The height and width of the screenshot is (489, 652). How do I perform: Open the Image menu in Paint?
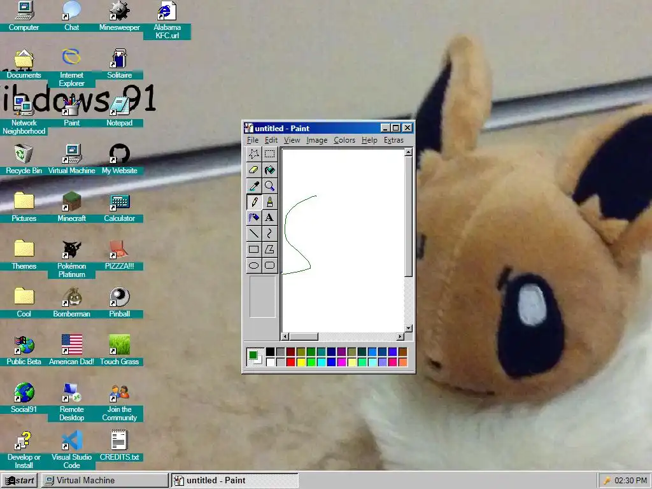pyautogui.click(x=317, y=140)
